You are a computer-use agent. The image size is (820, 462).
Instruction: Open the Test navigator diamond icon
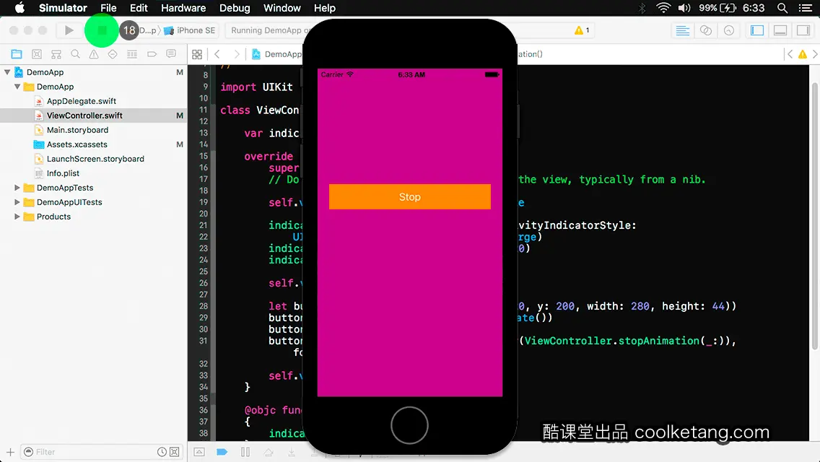pyautogui.click(x=113, y=54)
